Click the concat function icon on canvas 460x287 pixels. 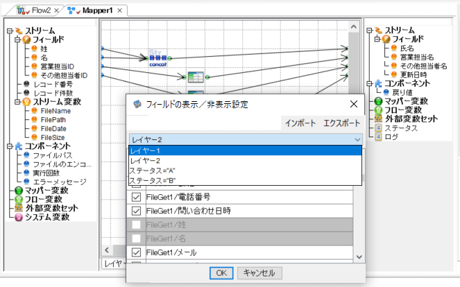158,58
